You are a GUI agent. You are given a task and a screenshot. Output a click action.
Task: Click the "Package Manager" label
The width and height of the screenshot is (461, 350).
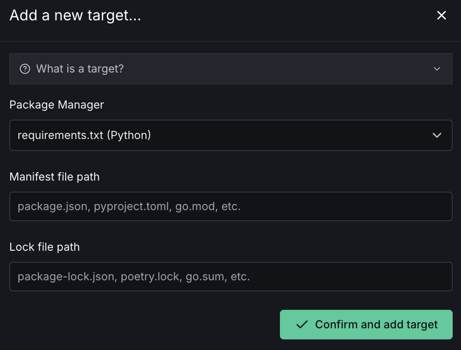(x=56, y=105)
